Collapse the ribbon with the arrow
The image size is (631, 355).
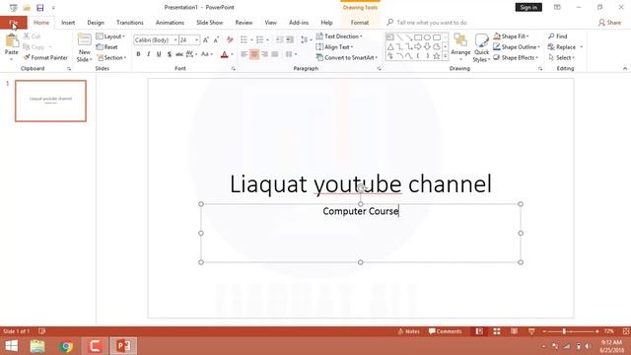point(625,68)
